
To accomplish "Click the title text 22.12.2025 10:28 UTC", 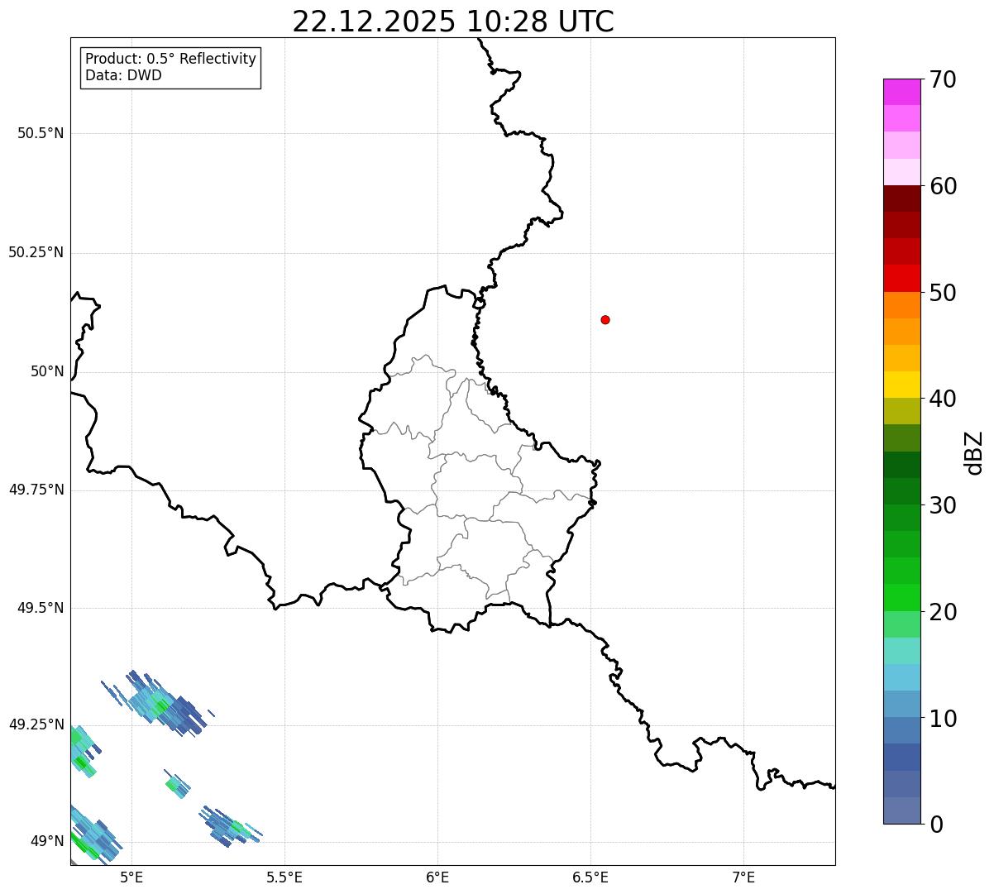I will pyautogui.click(x=453, y=21).
